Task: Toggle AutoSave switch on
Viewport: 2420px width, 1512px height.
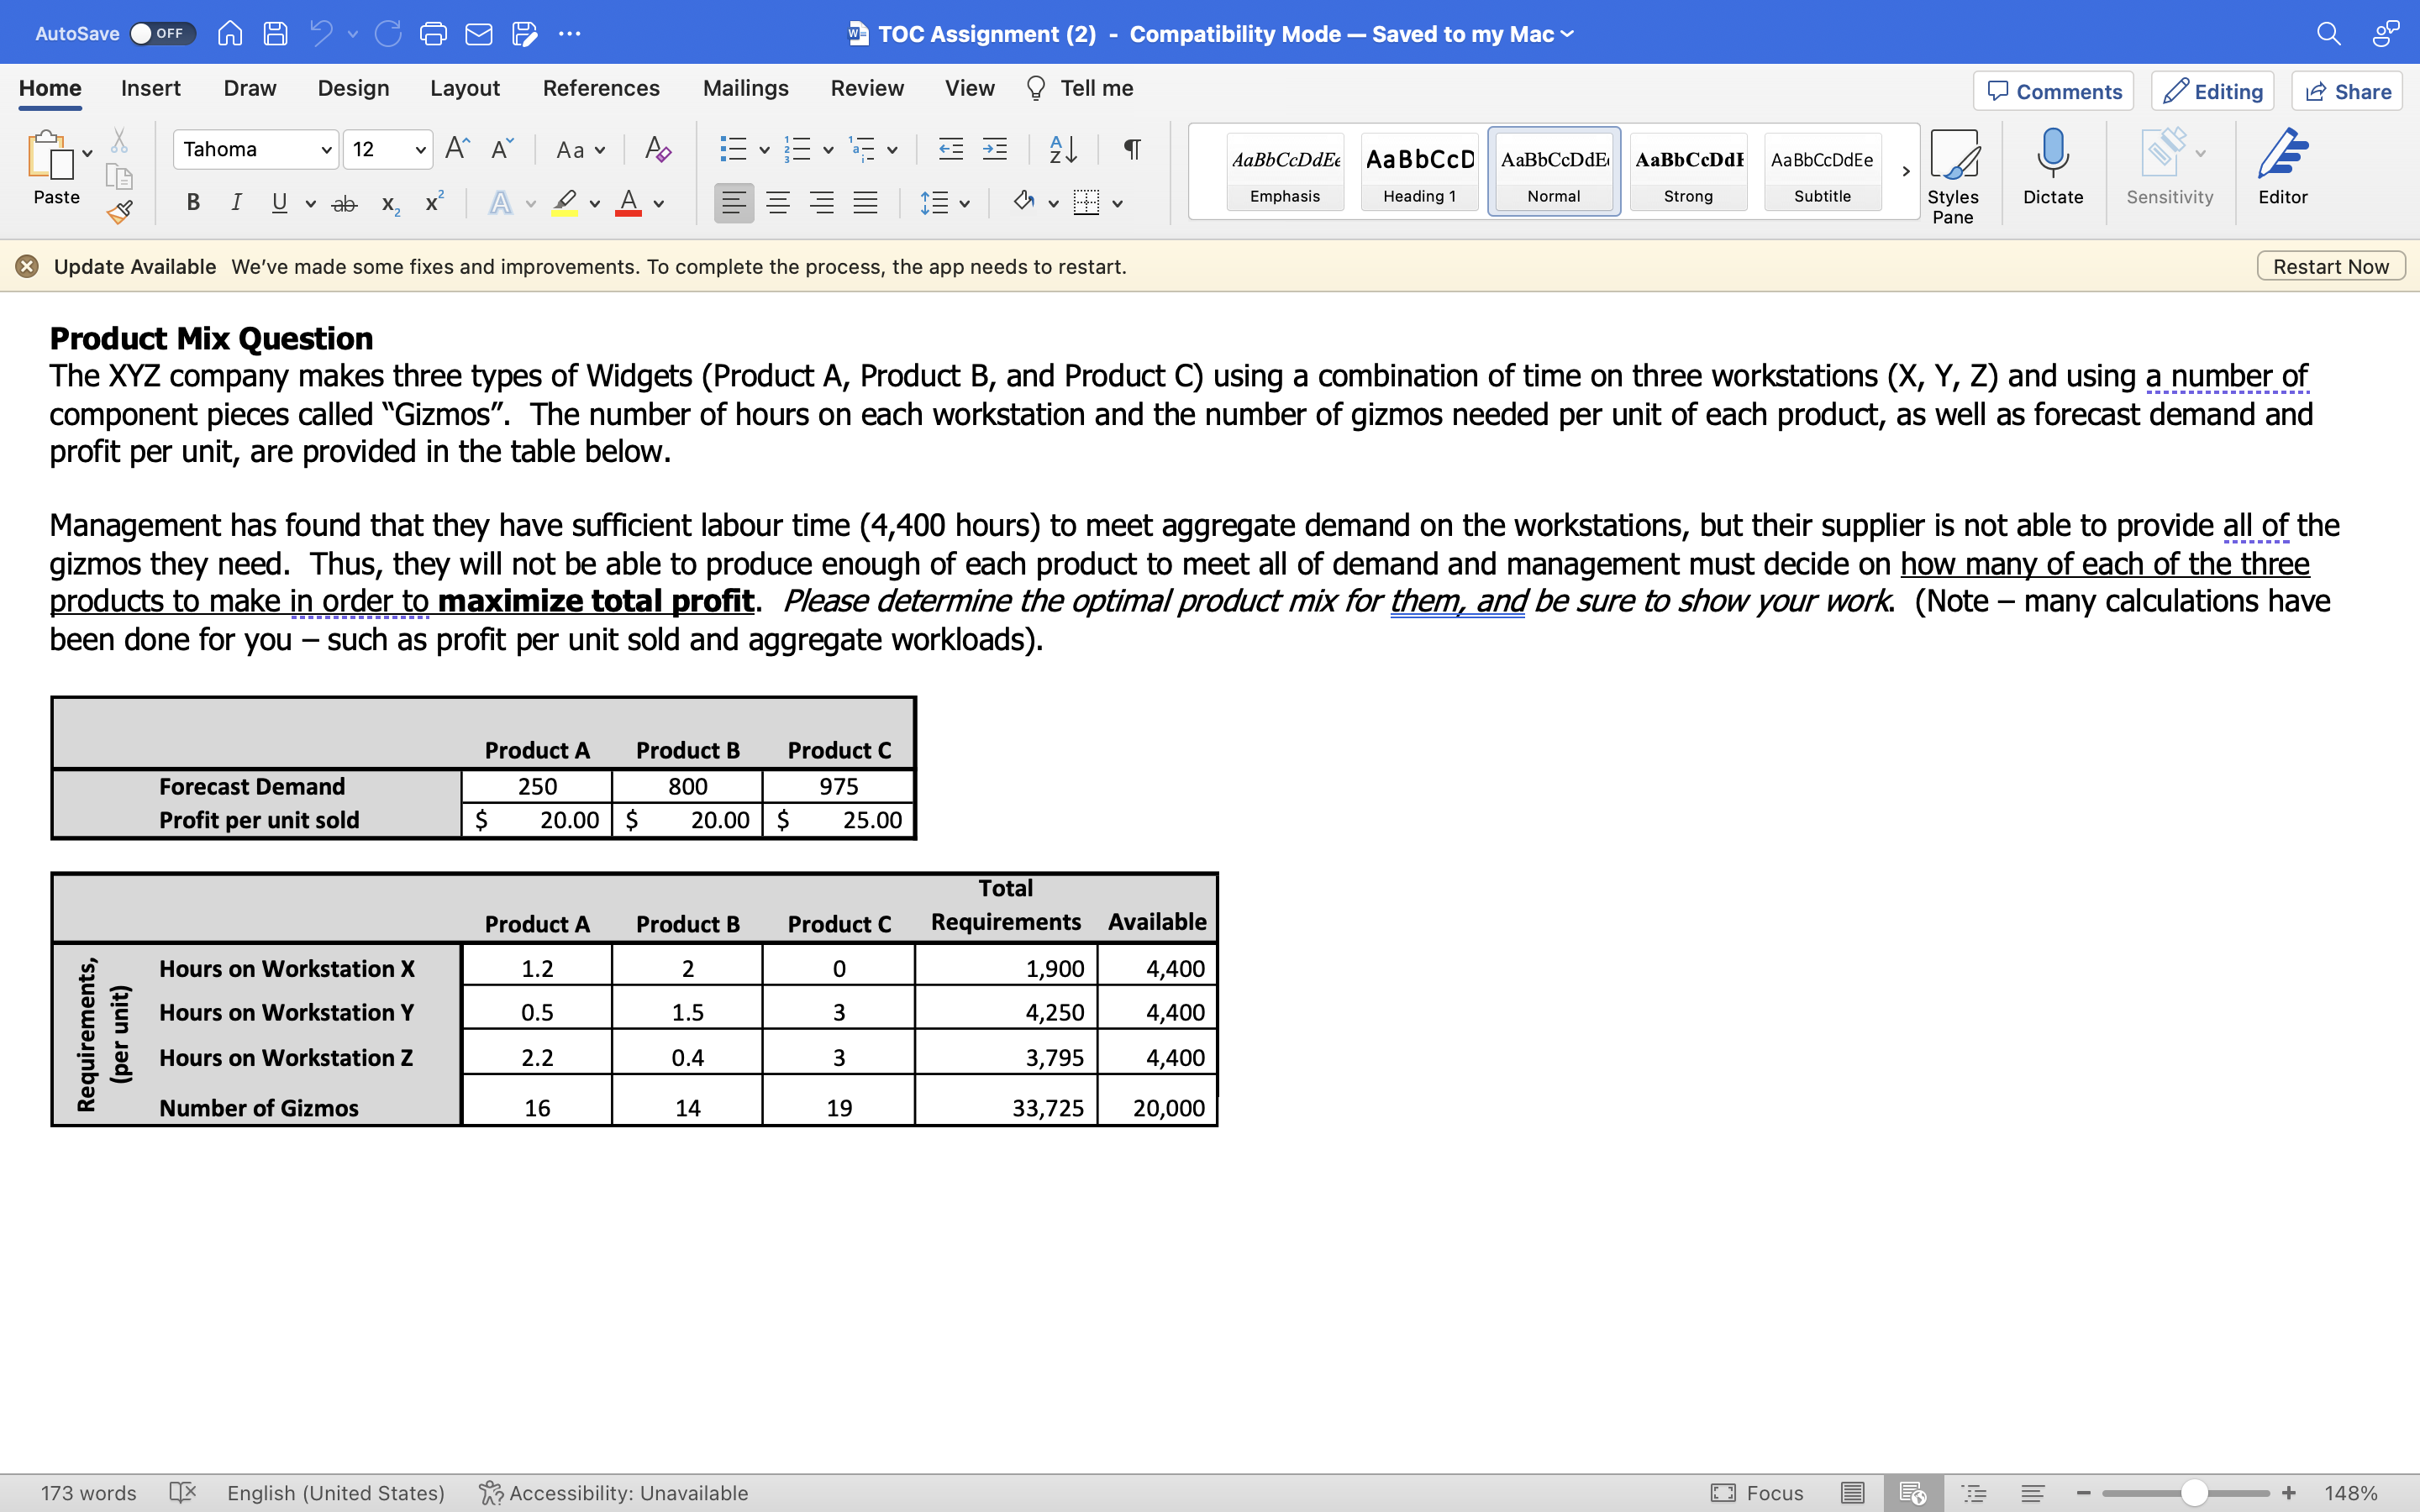Action: click(x=161, y=34)
